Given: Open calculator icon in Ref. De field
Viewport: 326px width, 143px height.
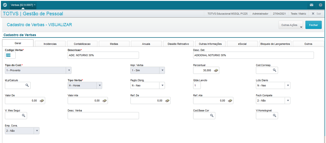Looking at the screenshot, I should pos(168,101).
